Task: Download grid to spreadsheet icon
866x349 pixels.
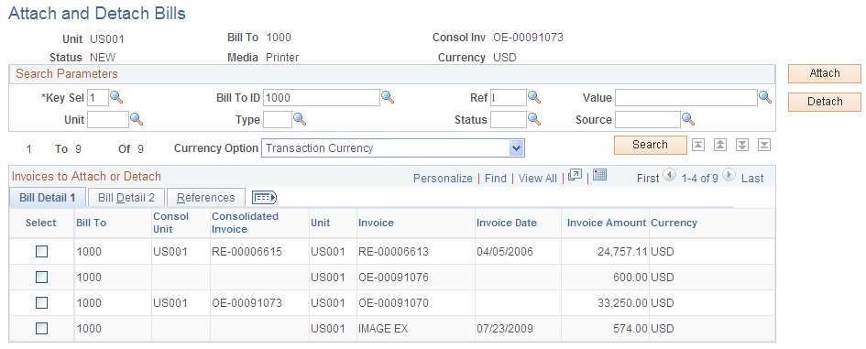Action: click(600, 176)
